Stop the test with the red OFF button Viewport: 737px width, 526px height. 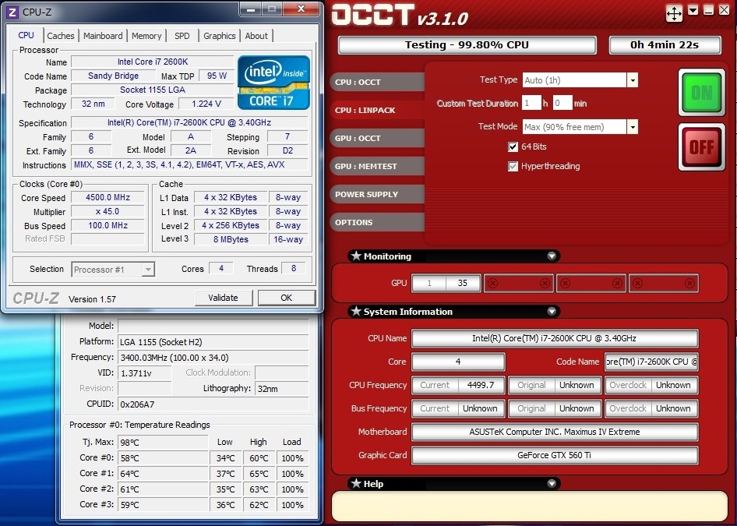coord(701,147)
